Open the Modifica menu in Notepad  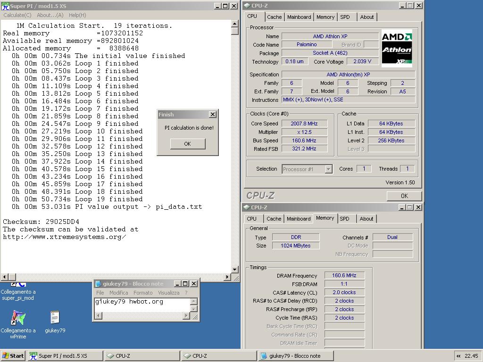118,293
